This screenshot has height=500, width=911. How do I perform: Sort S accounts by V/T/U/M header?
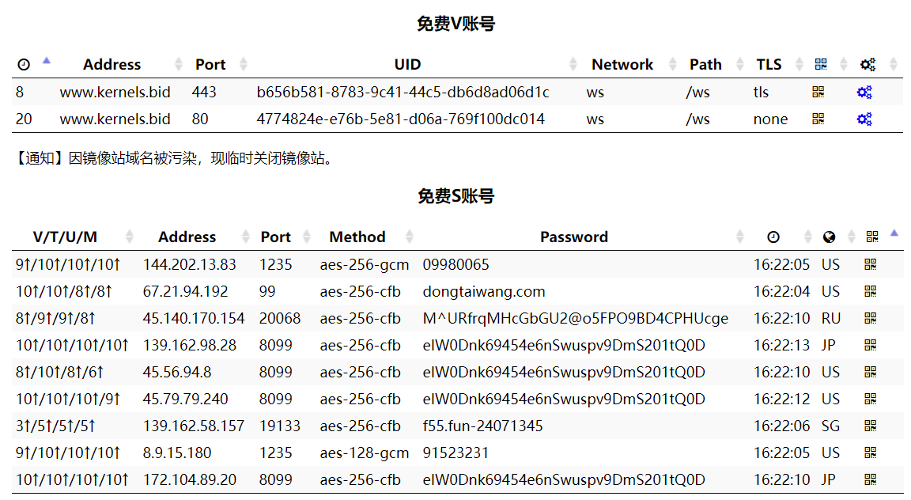[65, 237]
